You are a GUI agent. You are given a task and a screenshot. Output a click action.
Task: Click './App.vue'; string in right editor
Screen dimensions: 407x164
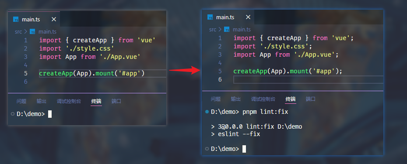tap(316, 55)
